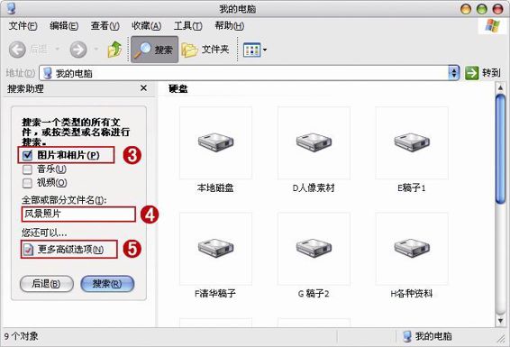The height and width of the screenshot is (347, 510).
Task: Click the 硬盘 group header
Action: click(178, 88)
